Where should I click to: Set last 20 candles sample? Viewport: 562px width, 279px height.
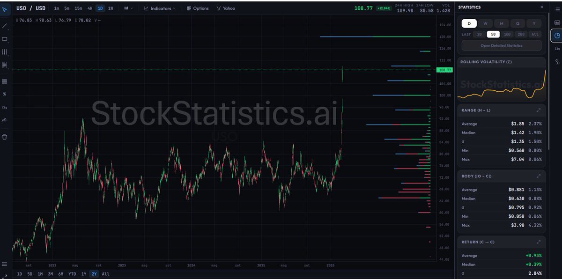(479, 34)
